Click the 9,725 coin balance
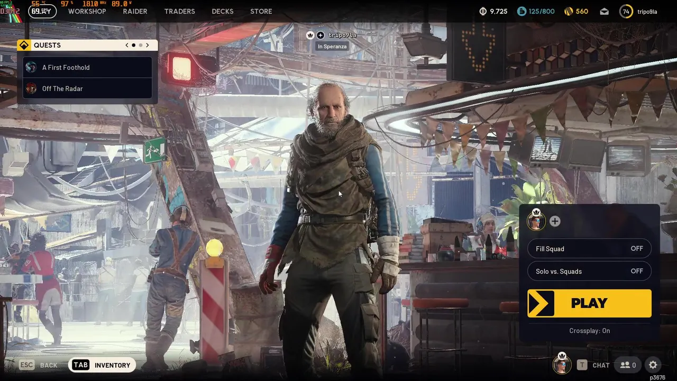Image resolution: width=677 pixels, height=381 pixels. click(499, 11)
